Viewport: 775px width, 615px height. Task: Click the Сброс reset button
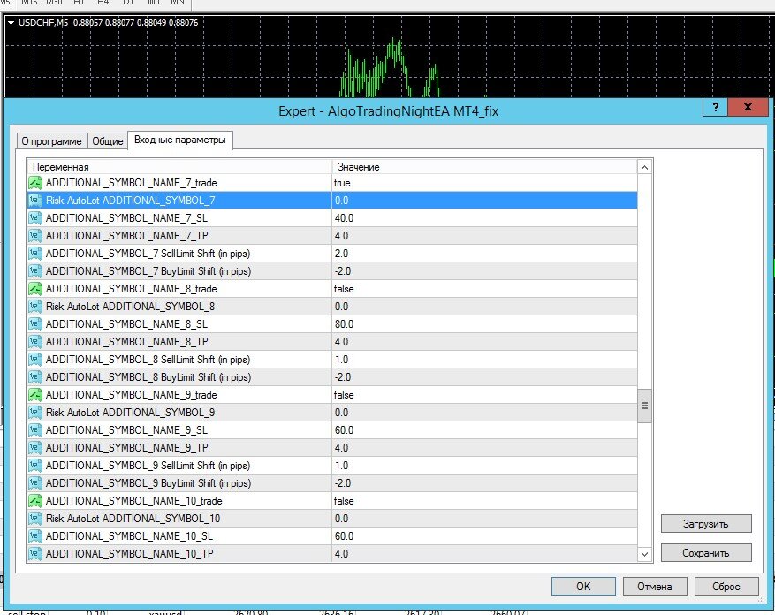pyautogui.click(x=726, y=587)
